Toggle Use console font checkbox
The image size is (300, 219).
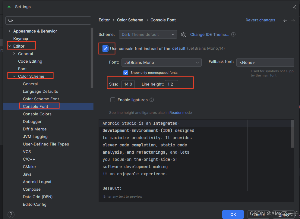(105, 48)
